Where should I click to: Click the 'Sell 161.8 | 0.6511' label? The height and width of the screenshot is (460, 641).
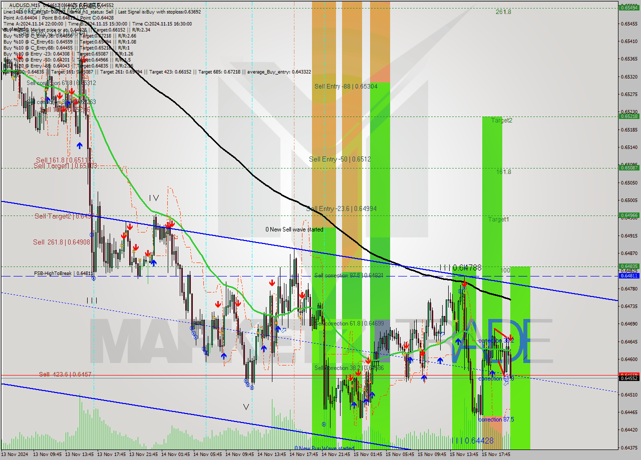point(64,159)
